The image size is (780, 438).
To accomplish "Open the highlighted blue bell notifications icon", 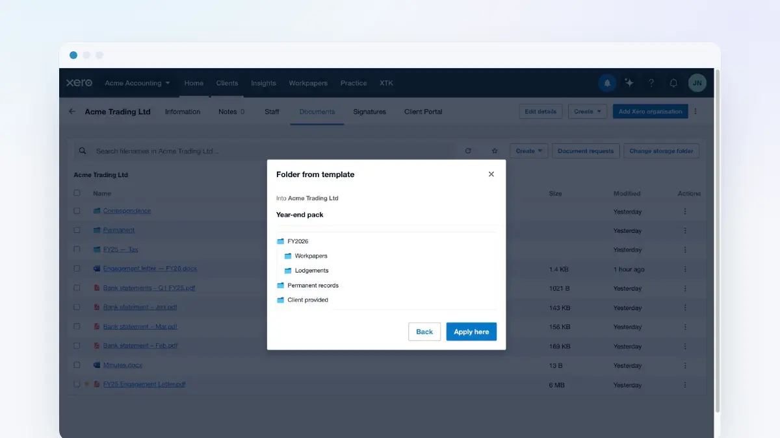I will point(607,83).
